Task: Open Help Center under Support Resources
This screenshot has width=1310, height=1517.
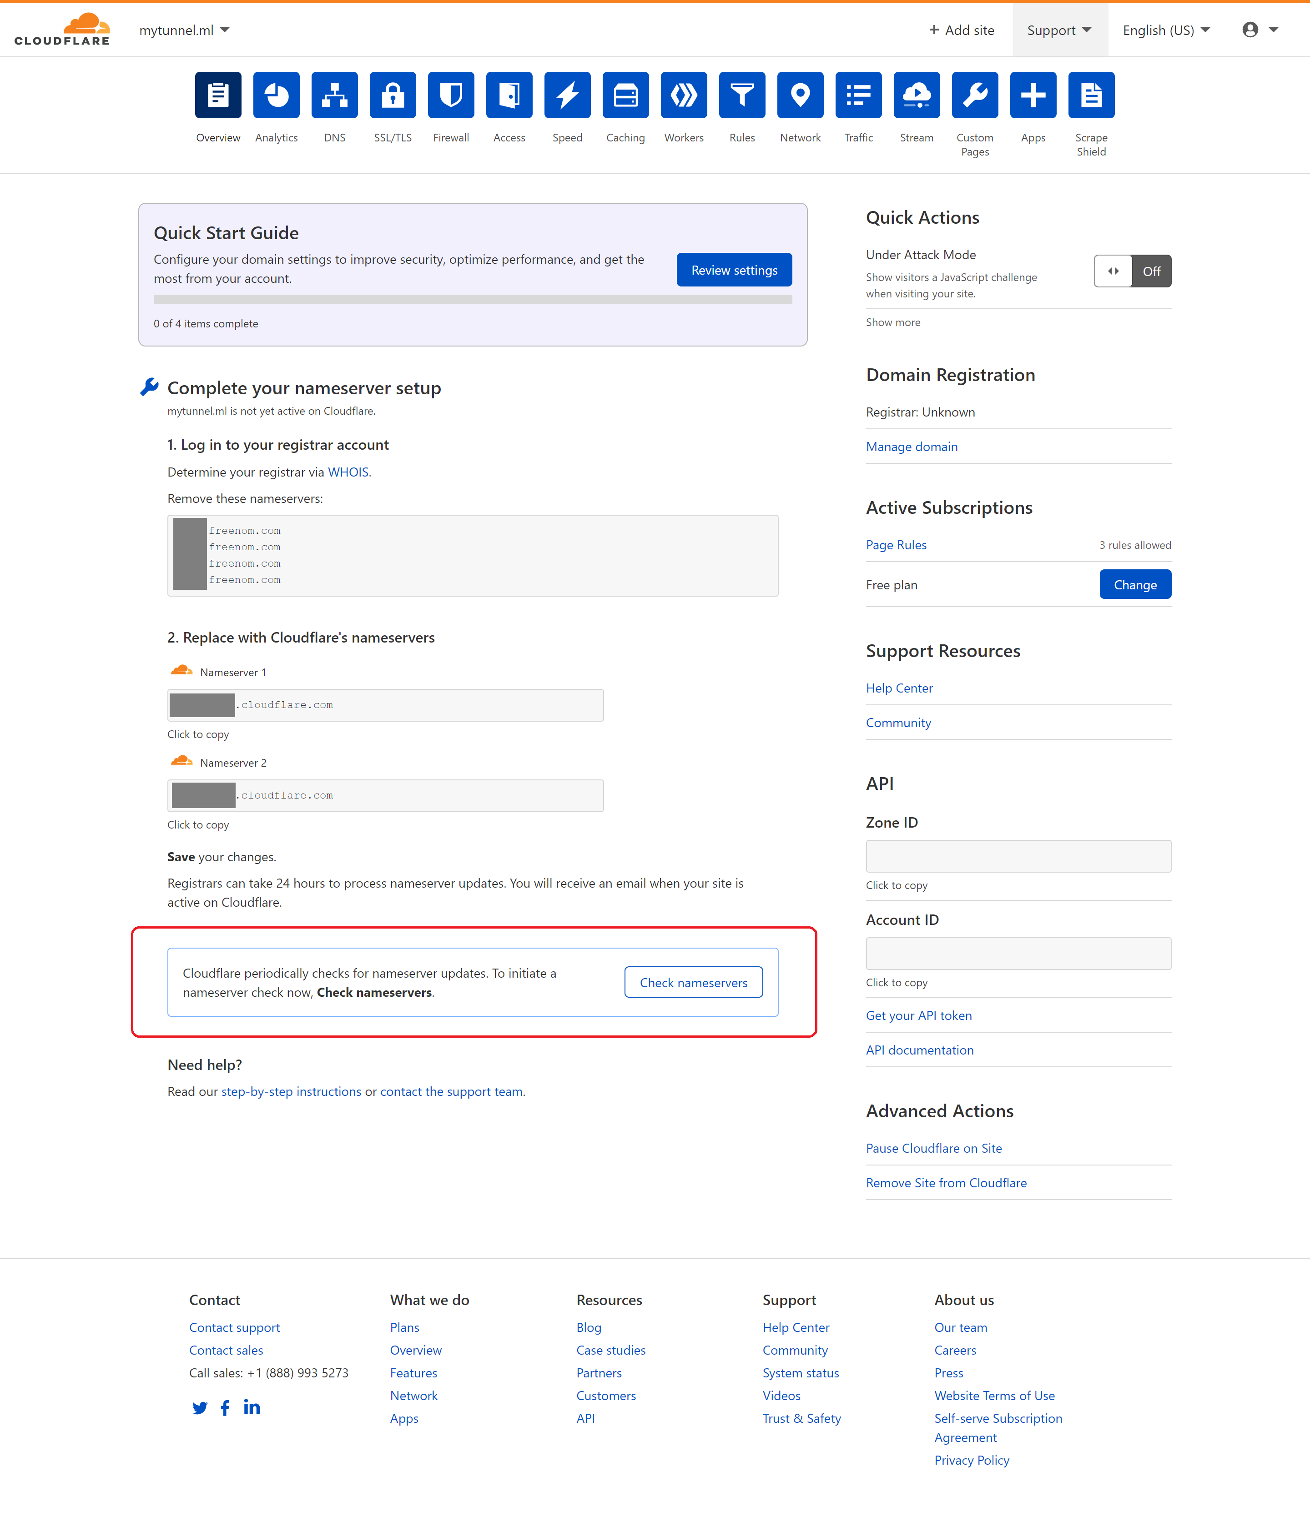Action: coord(899,688)
